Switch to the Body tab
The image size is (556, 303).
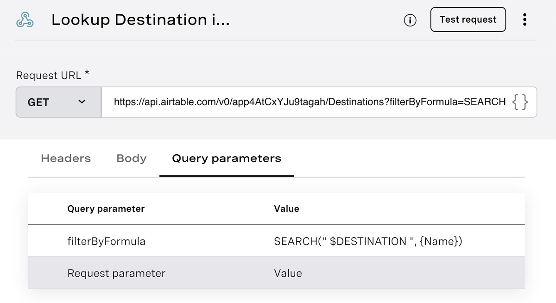(x=132, y=158)
